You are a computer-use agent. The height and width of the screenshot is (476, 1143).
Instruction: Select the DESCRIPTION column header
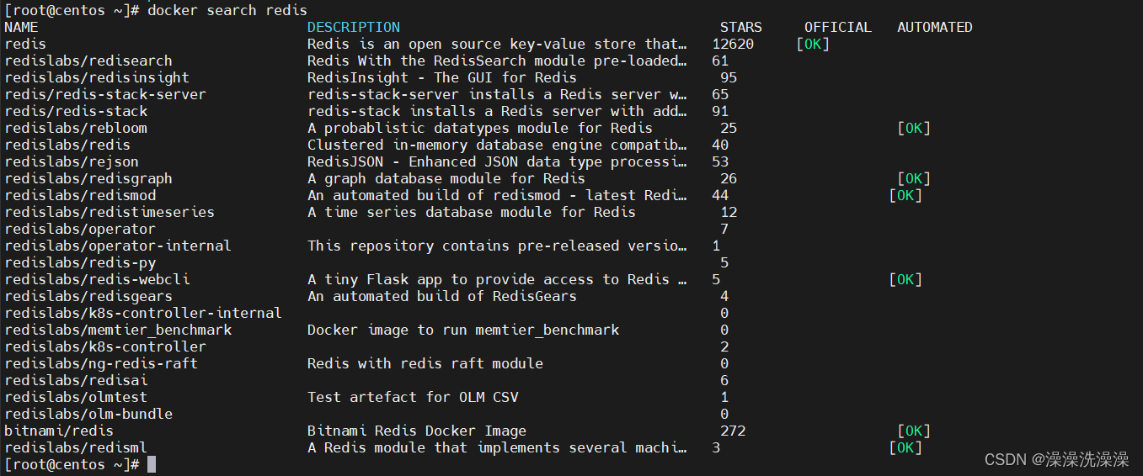354,27
